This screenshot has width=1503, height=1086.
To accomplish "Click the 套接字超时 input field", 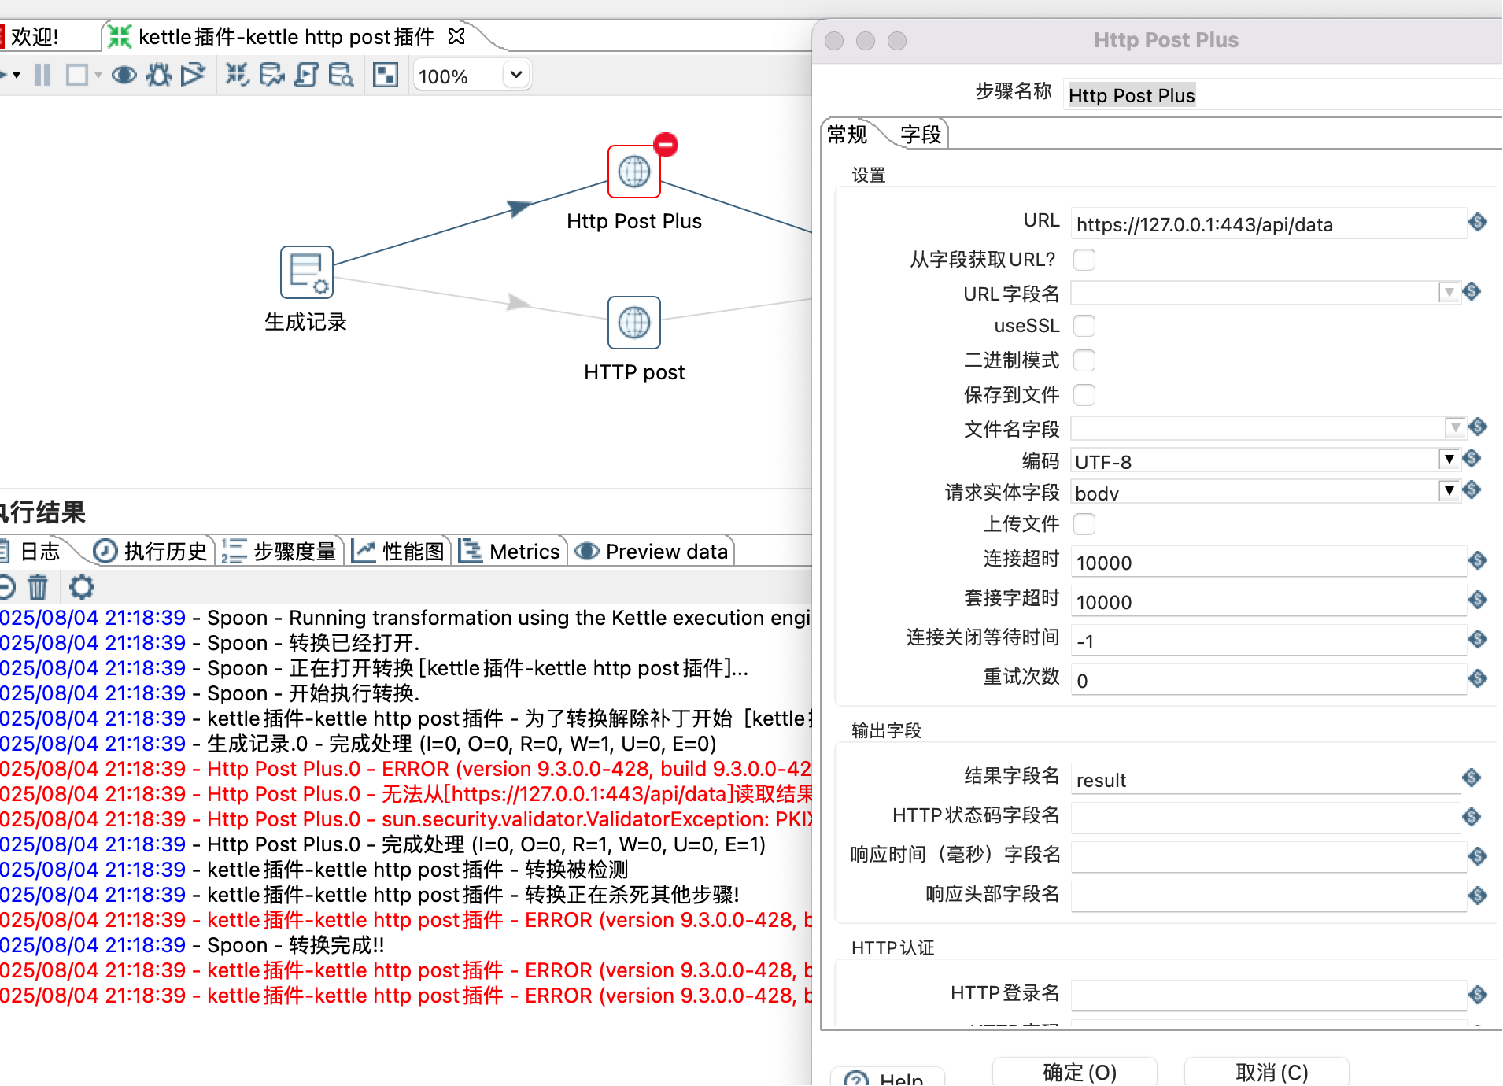I will click(1268, 601).
